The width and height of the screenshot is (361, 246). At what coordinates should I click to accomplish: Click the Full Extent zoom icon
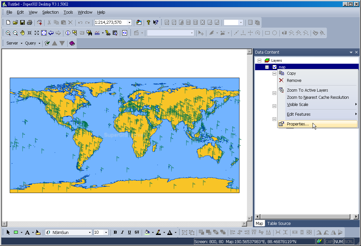click(x=44, y=33)
